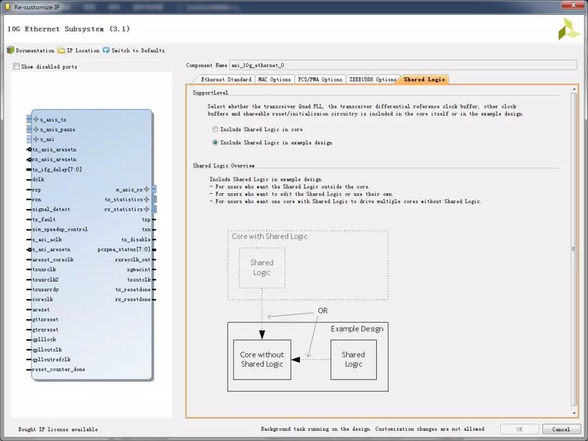This screenshot has height=441, width=588.
Task: Click the Xilinx logo in the header
Action: coord(568,29)
